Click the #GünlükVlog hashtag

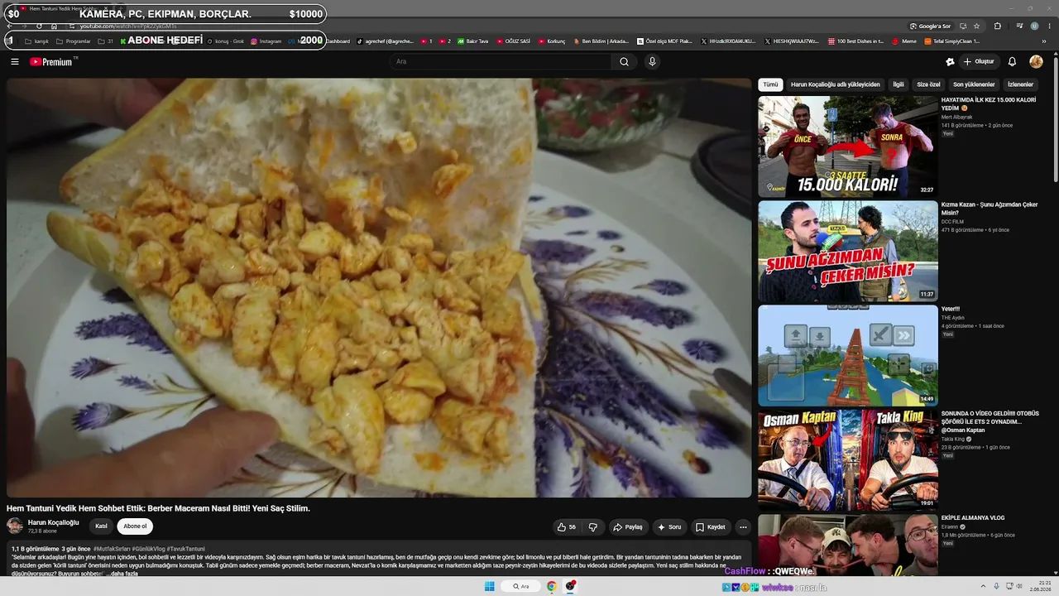tap(148, 549)
